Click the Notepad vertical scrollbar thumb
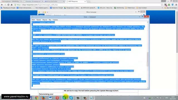Screen dimensions: 178x100 click(148, 59)
